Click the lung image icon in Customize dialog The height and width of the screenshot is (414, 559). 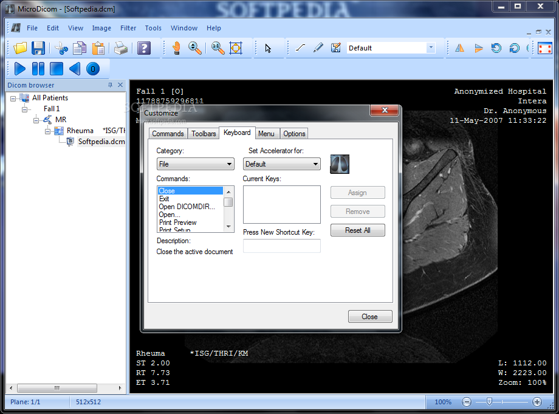340,164
